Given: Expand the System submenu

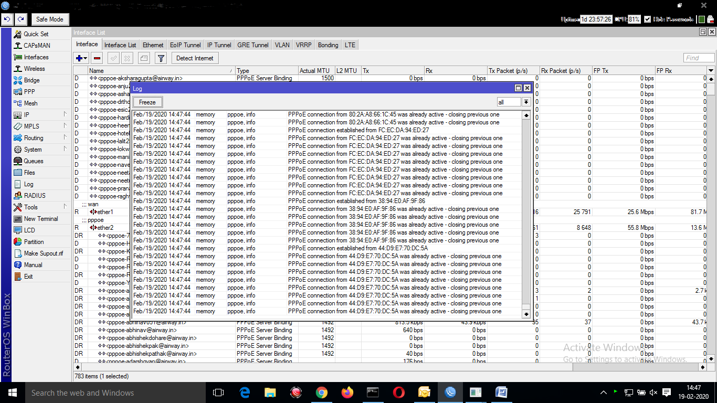Looking at the screenshot, I should [65, 149].
